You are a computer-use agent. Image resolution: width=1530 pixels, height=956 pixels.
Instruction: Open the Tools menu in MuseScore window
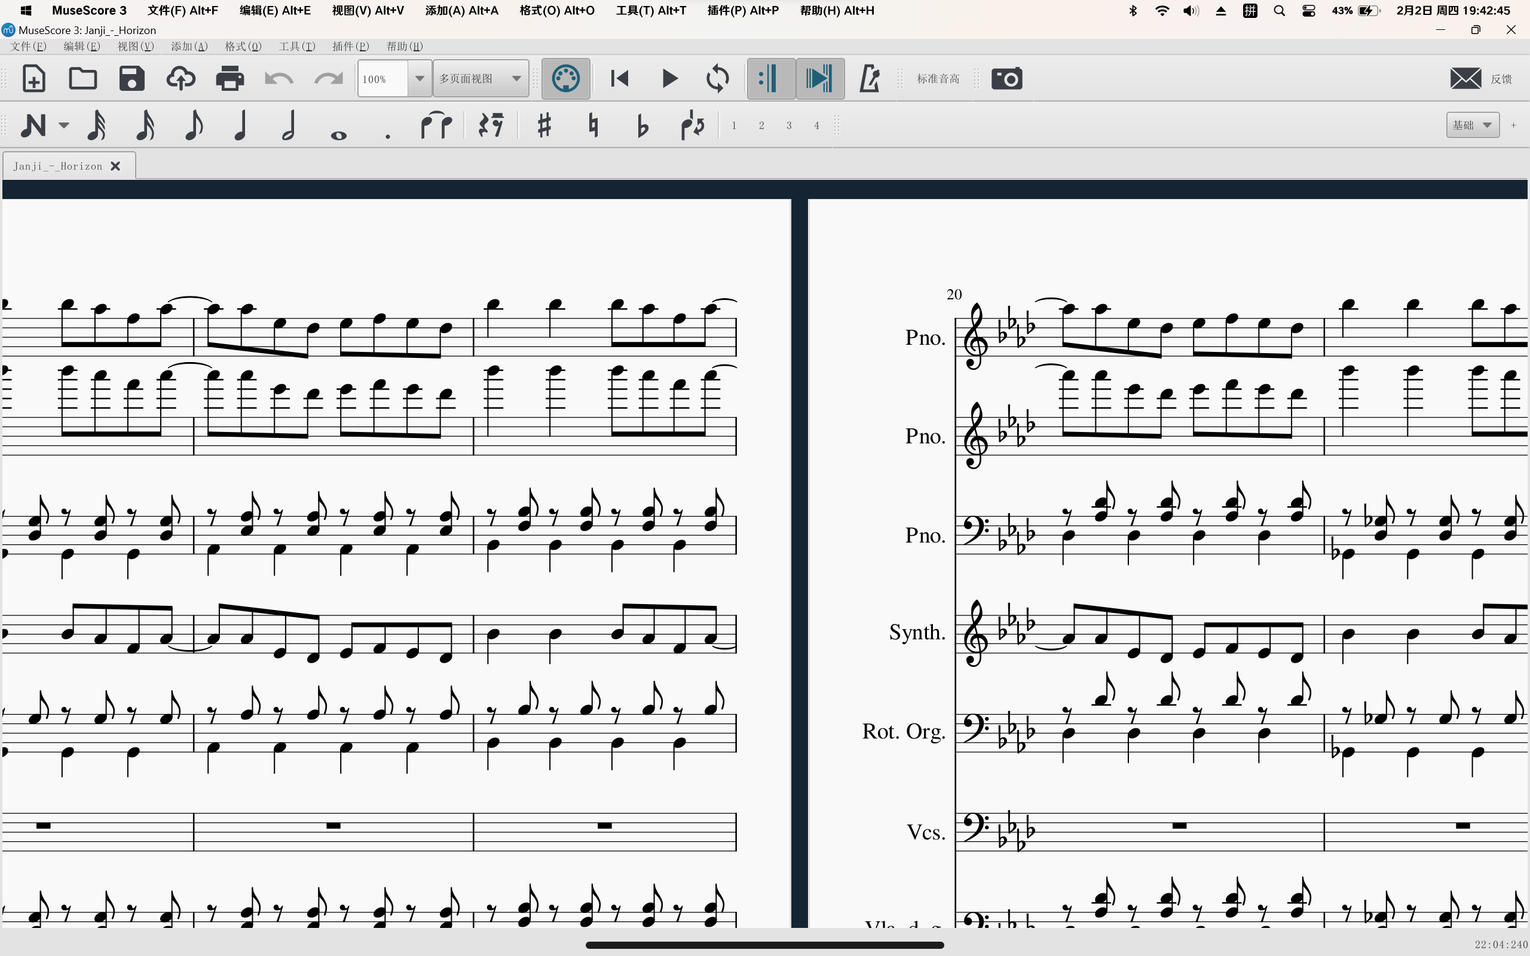(297, 46)
